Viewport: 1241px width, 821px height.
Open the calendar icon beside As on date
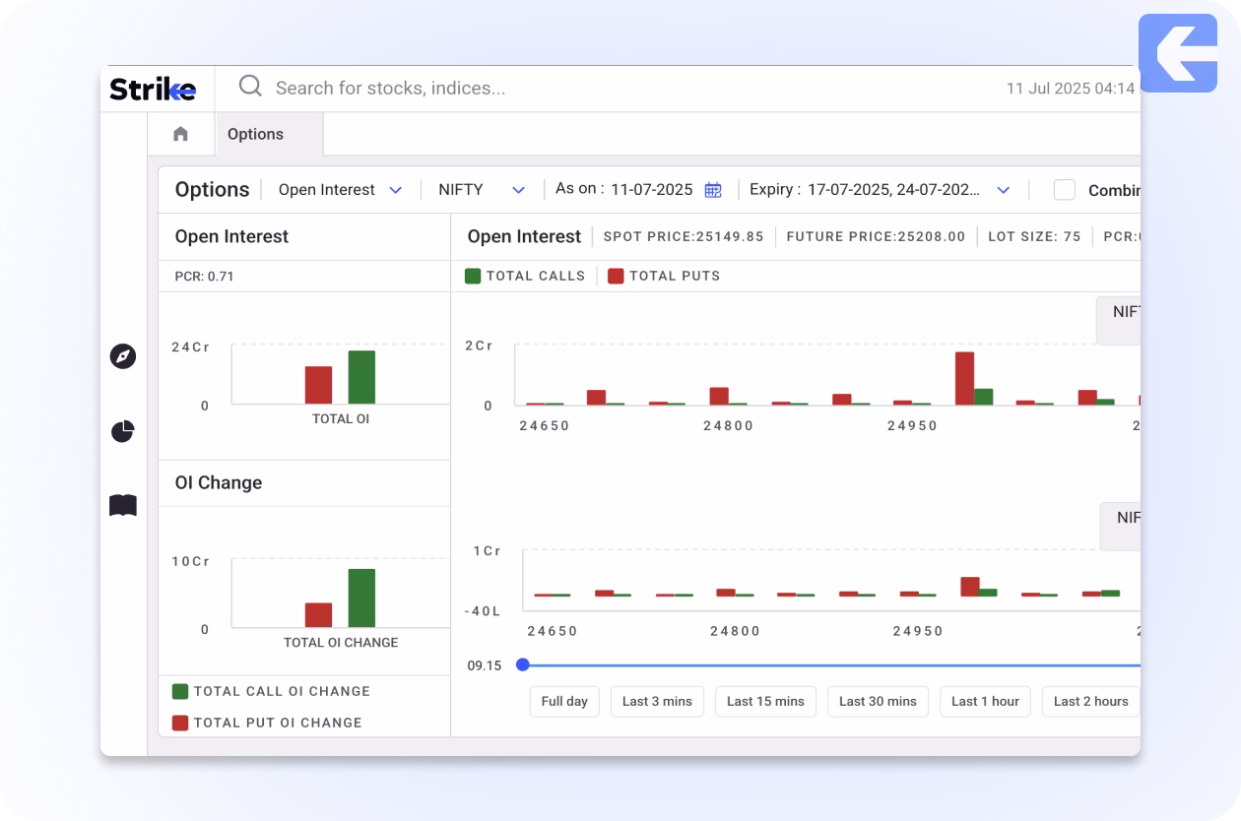click(713, 190)
